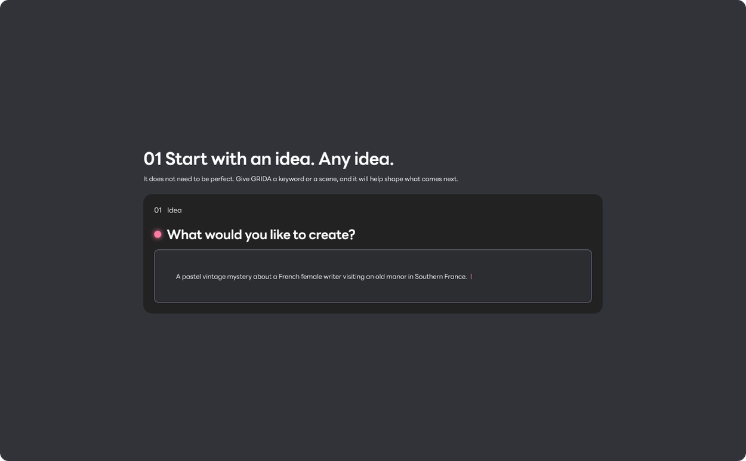Select the 'Idea' step label in card
This screenshot has width=746, height=461.
[174, 210]
